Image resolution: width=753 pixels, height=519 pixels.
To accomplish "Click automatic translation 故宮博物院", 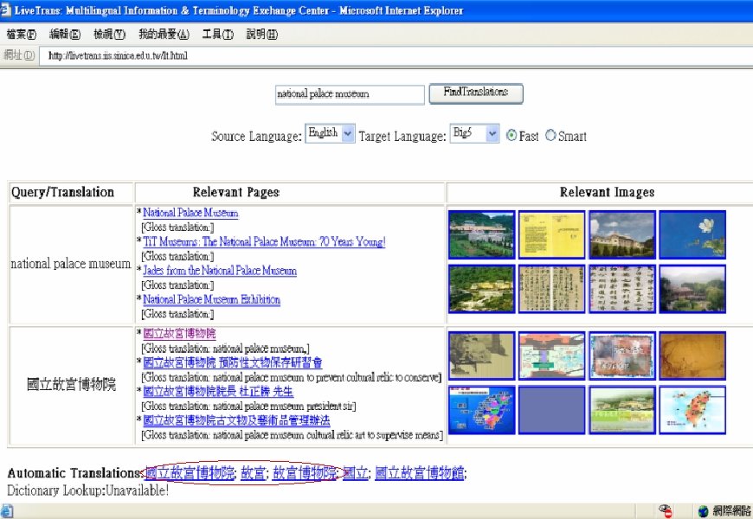I will pyautogui.click(x=305, y=473).
